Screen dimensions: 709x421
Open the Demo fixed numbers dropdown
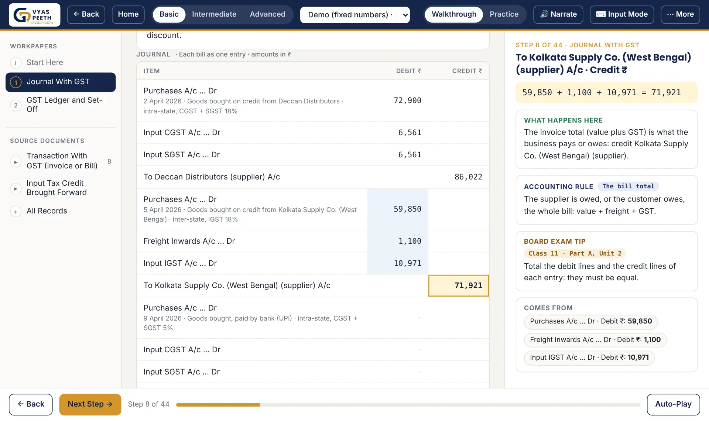click(355, 15)
